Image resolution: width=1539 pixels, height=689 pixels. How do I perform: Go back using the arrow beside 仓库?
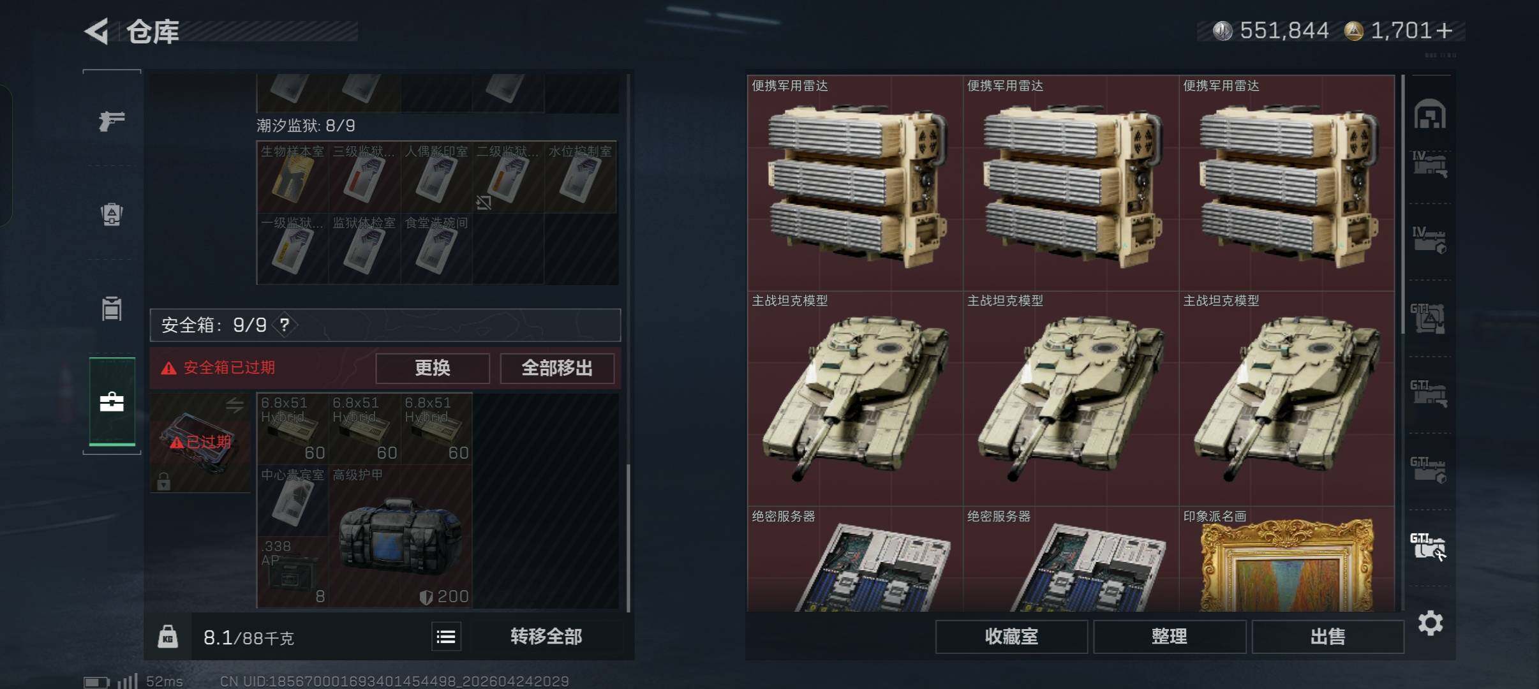(97, 31)
